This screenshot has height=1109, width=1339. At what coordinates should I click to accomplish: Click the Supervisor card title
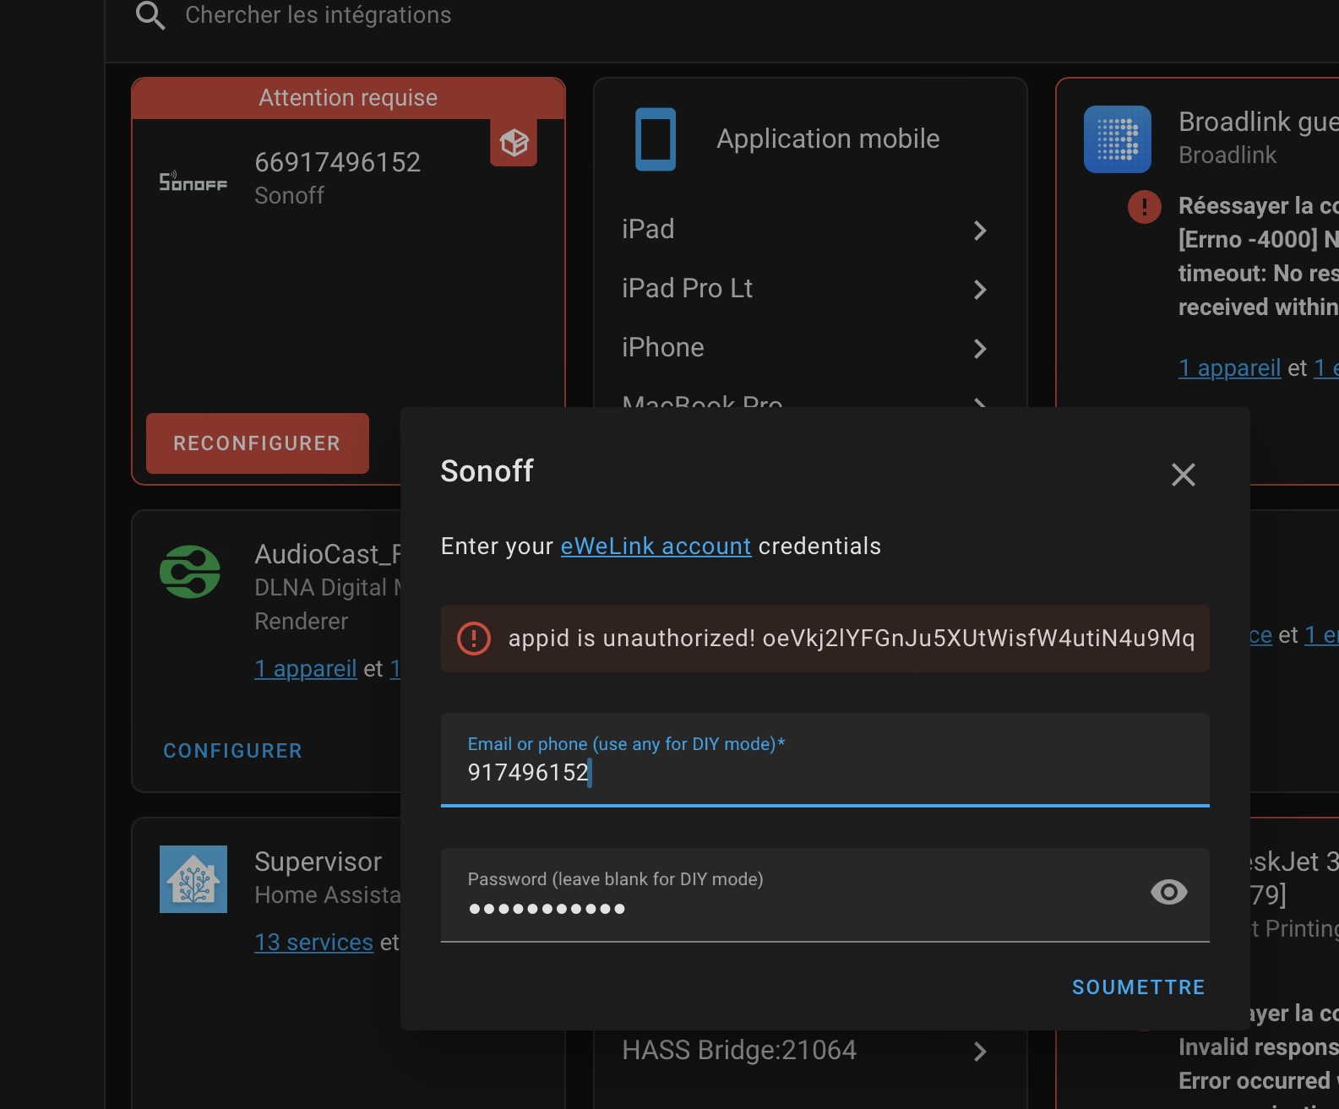tap(318, 862)
